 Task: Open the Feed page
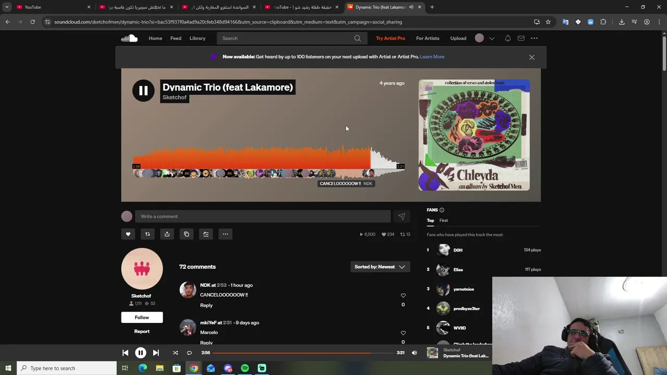coord(176,38)
